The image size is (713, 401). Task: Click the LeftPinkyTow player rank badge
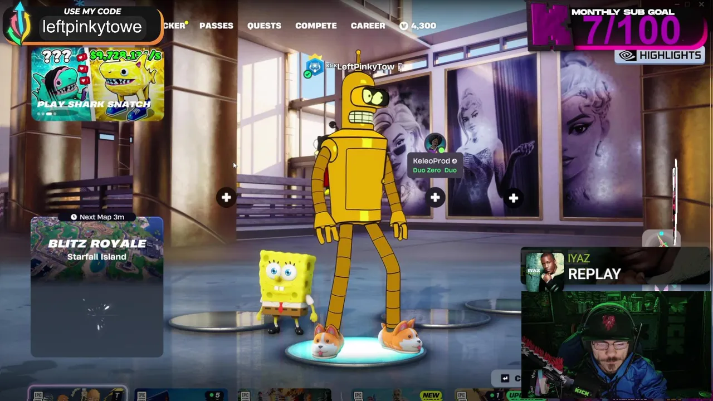tap(315, 67)
